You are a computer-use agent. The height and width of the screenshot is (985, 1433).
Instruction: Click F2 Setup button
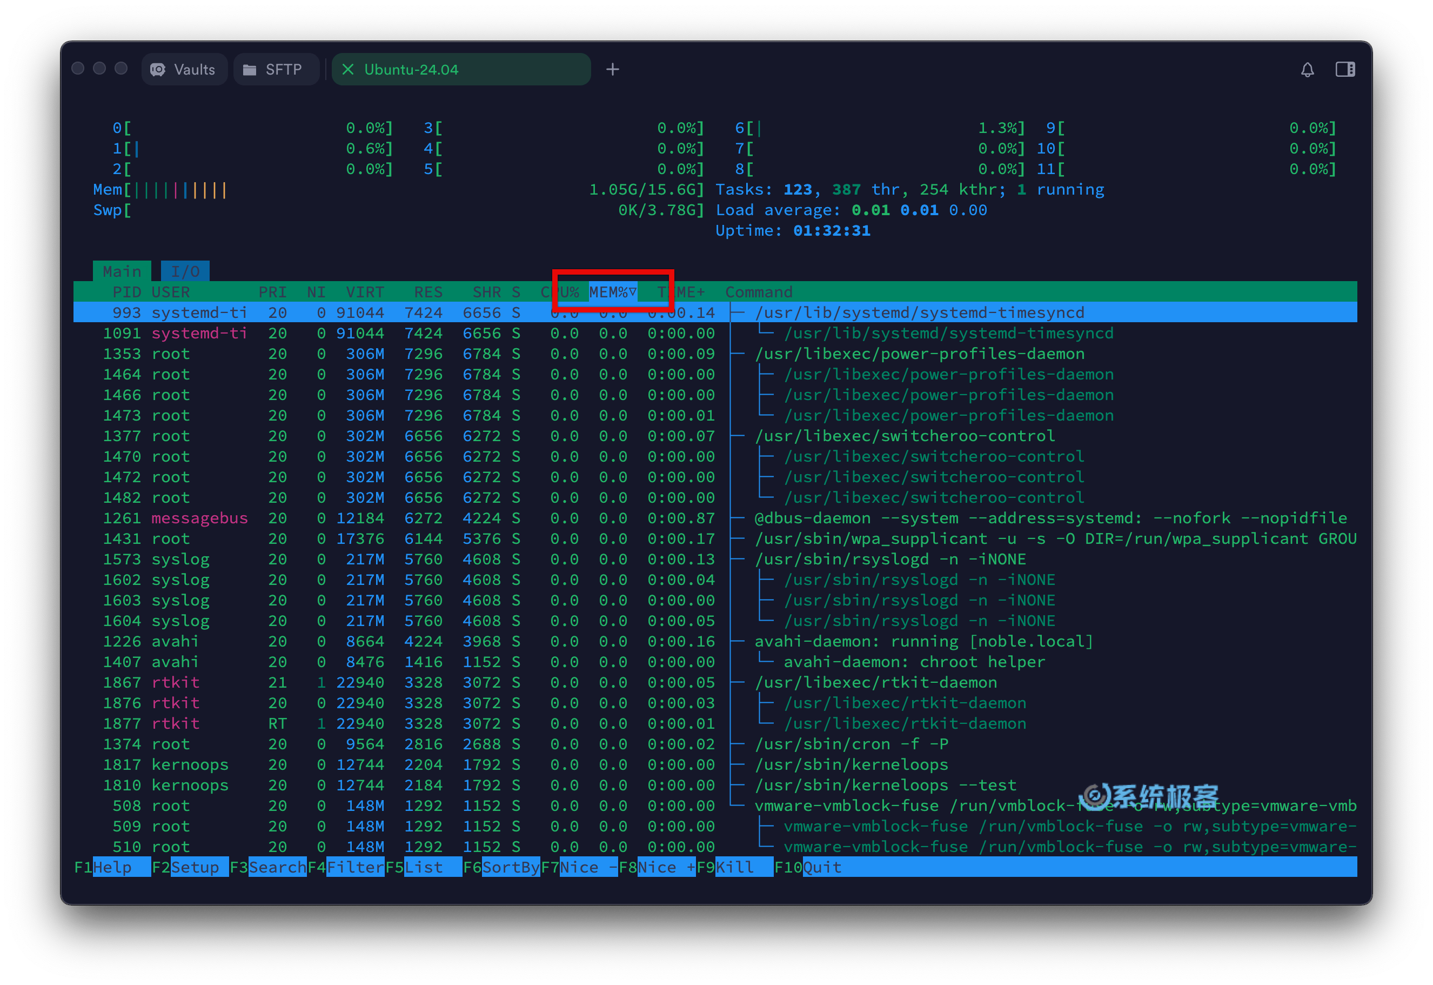tap(190, 867)
